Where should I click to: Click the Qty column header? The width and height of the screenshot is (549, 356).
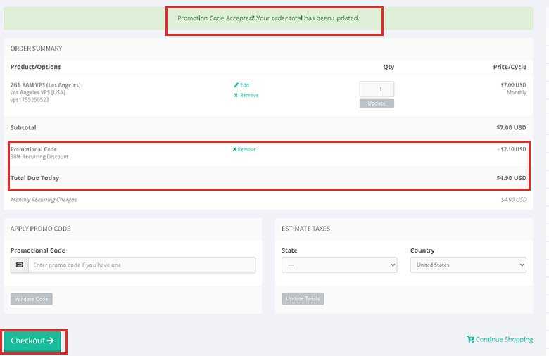click(x=389, y=67)
